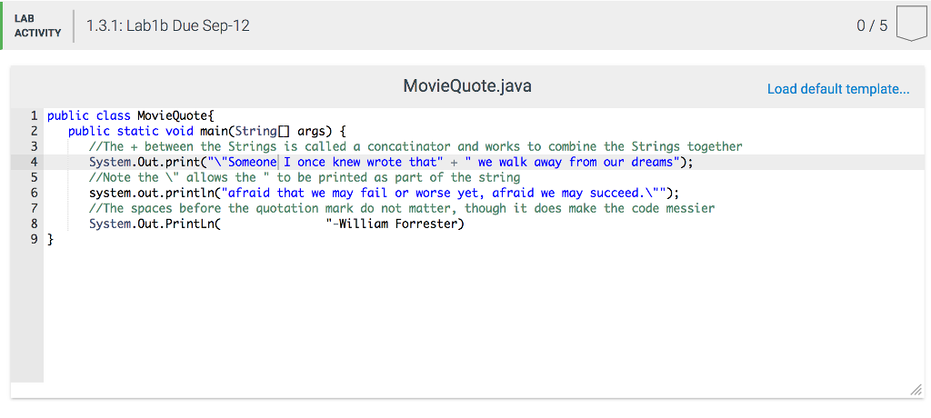Click line number 6 in the gutter

point(34,194)
